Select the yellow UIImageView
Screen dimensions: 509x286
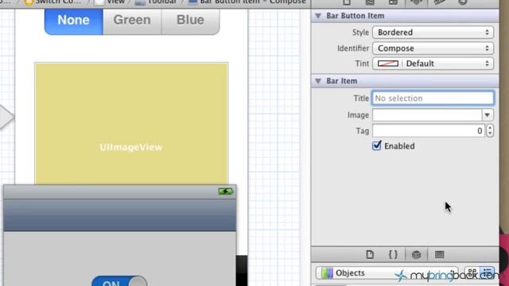(x=131, y=124)
